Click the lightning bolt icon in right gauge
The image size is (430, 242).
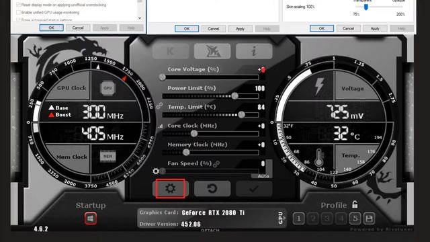click(319, 87)
